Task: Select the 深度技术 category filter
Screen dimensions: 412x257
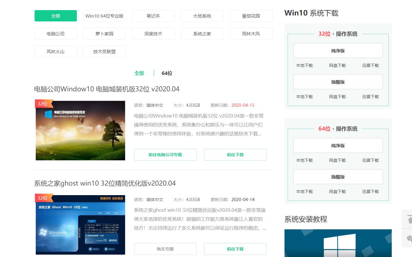Action: pyautogui.click(x=153, y=34)
